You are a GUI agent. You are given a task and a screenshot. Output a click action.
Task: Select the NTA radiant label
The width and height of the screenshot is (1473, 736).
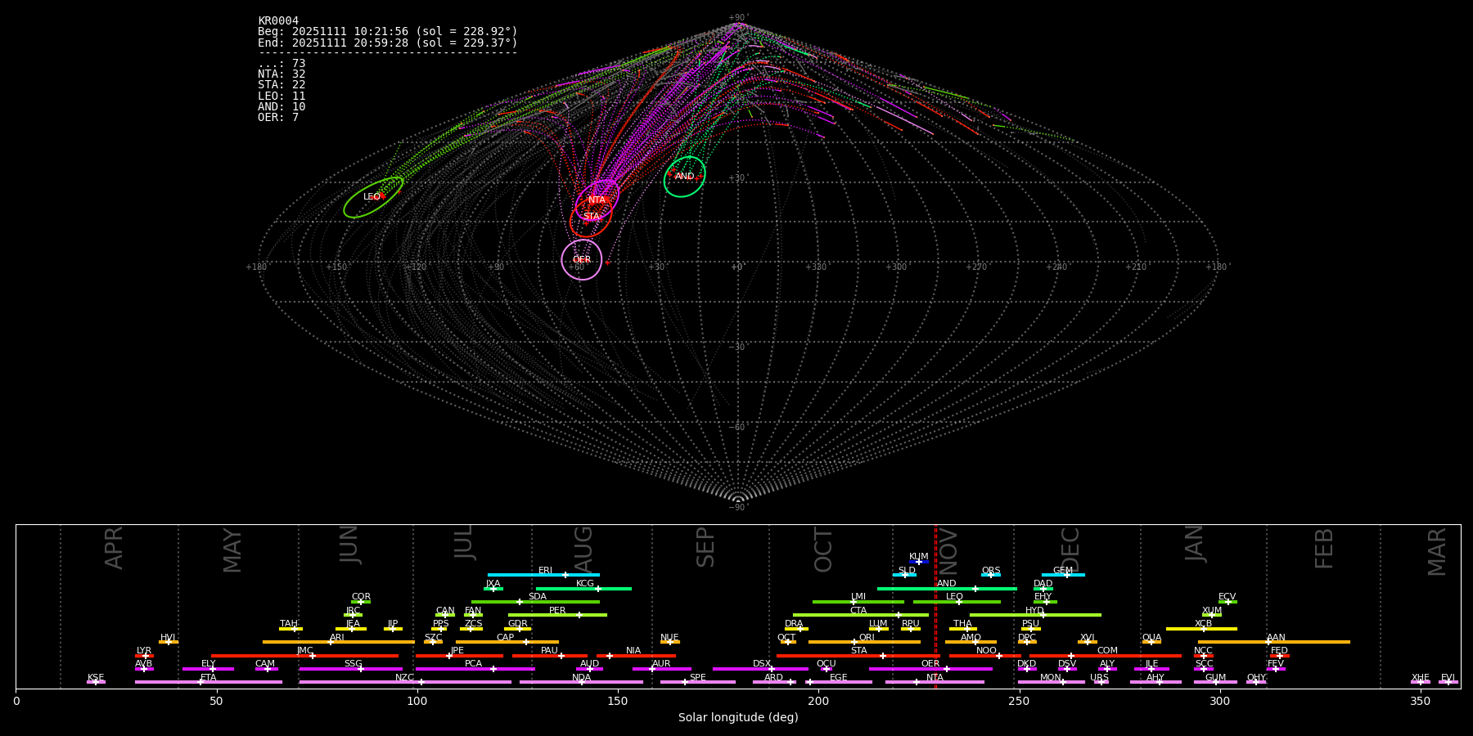597,200
